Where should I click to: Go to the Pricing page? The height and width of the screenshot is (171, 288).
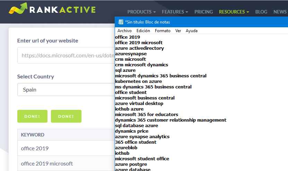coord(203,12)
